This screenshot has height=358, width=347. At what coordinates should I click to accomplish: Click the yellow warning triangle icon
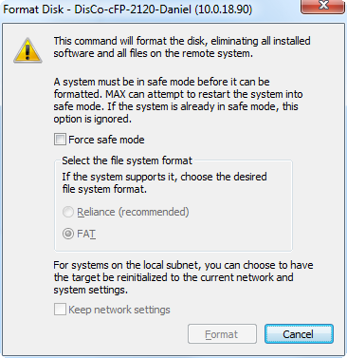tap(27, 50)
